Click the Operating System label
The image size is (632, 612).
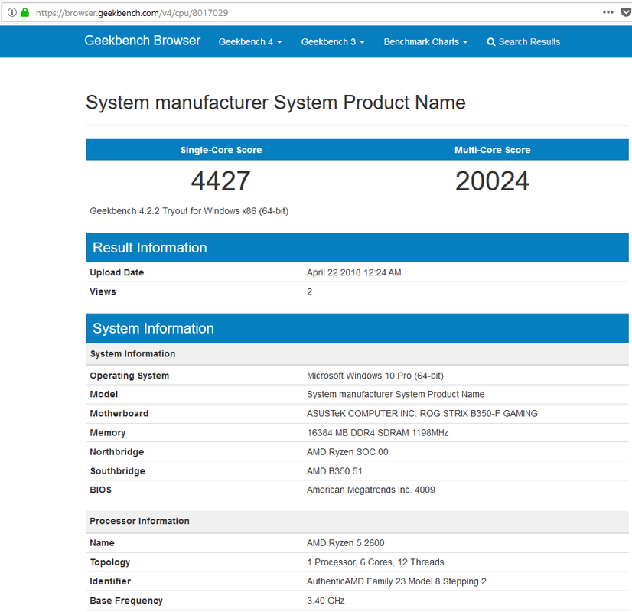129,376
